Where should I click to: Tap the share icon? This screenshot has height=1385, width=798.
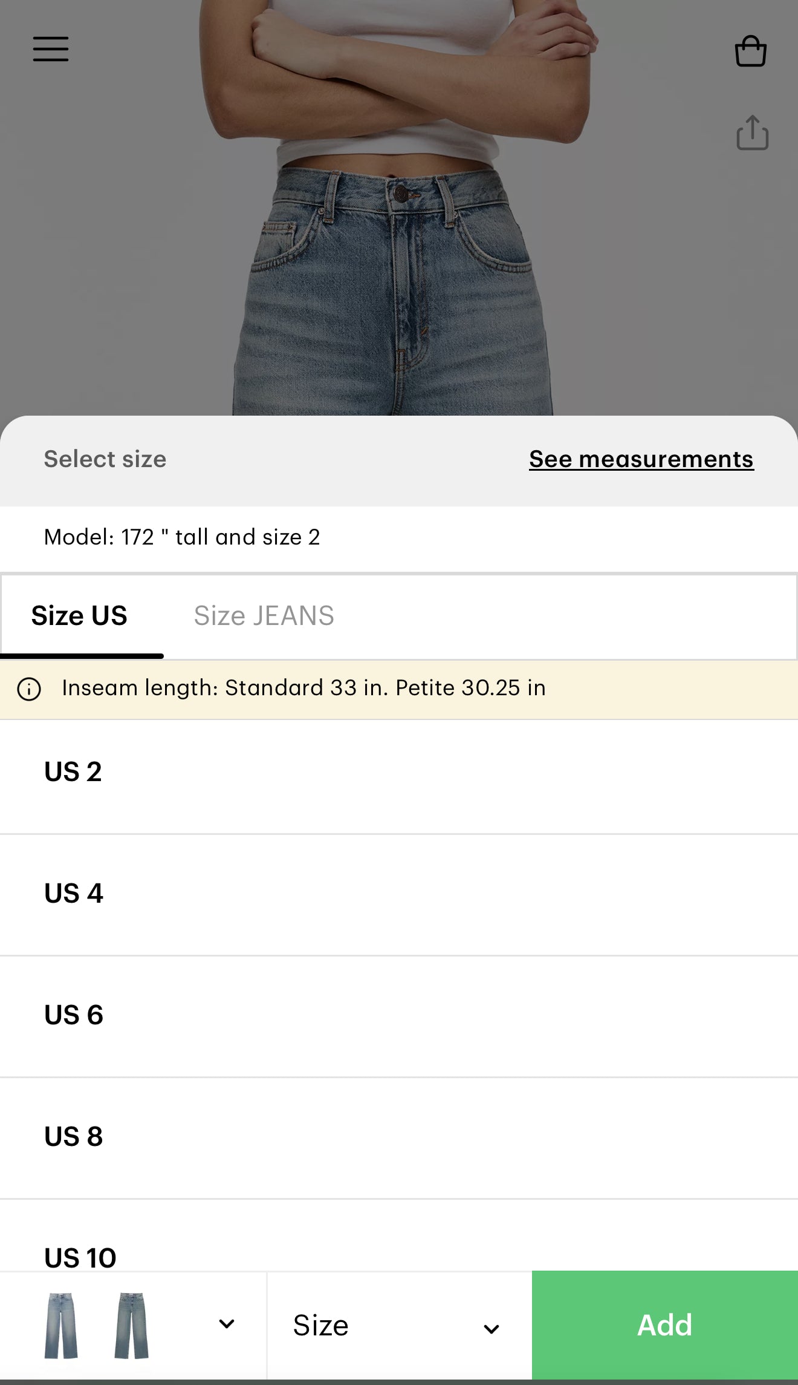tap(752, 133)
